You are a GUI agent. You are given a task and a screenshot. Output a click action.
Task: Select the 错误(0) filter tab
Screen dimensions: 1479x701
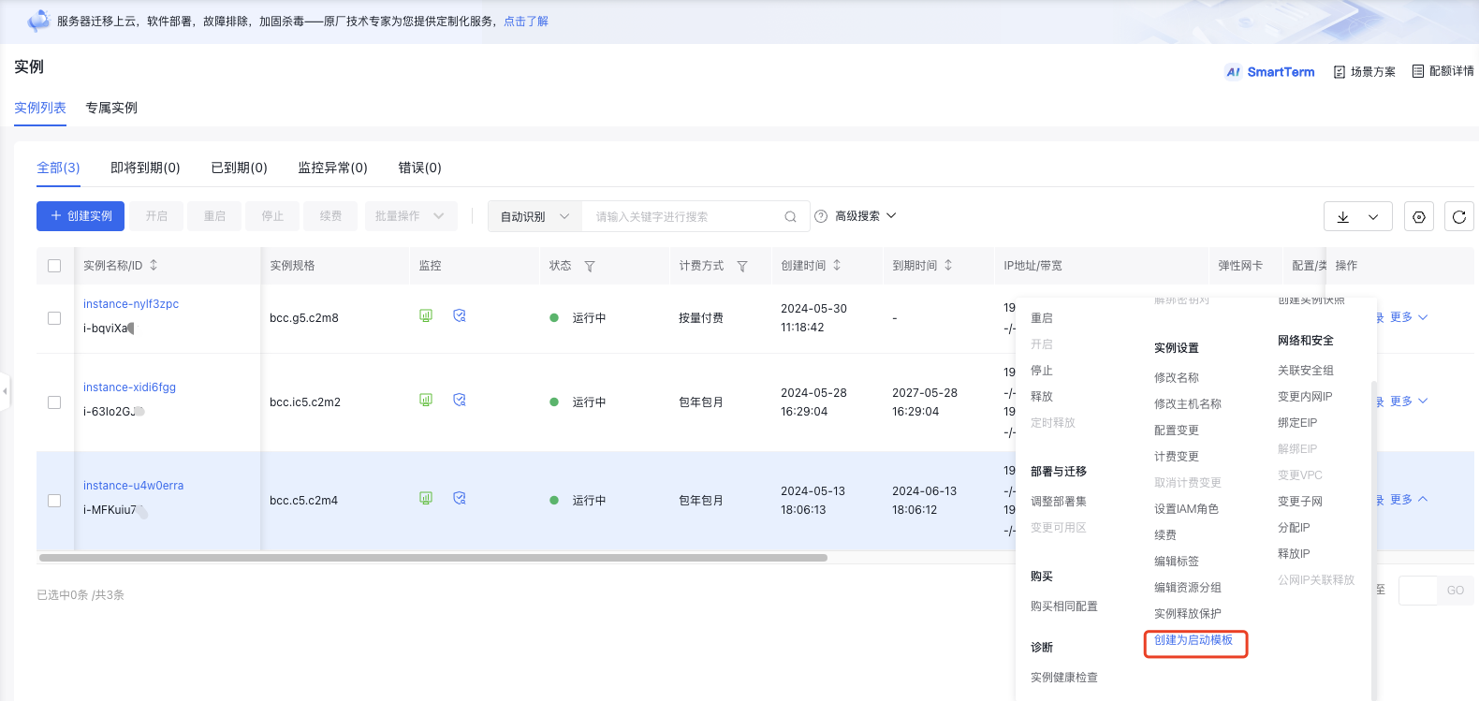pyautogui.click(x=419, y=168)
